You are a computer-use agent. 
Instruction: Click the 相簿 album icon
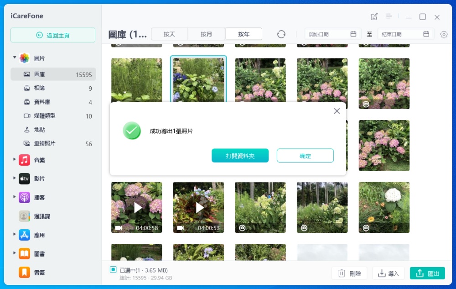[x=27, y=88]
